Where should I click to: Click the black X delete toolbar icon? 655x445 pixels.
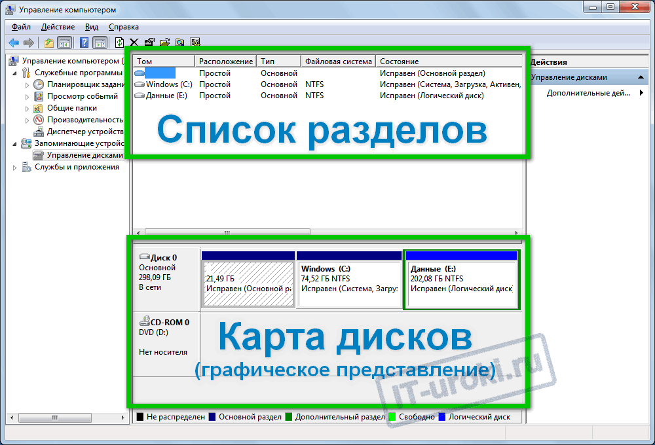134,43
